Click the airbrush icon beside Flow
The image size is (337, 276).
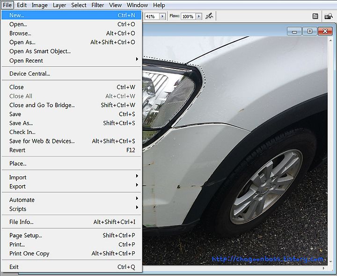click(209, 16)
